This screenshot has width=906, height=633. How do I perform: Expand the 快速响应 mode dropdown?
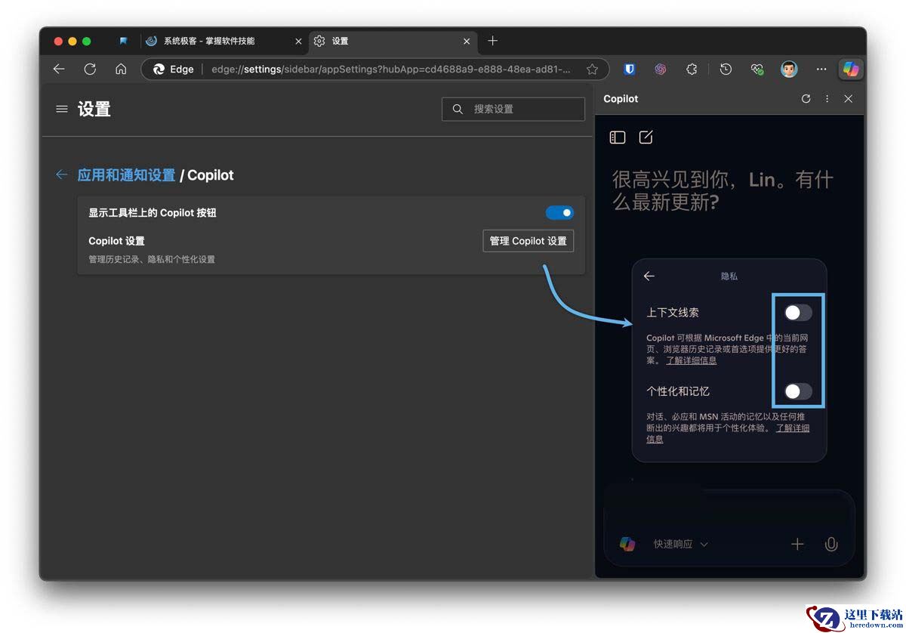(x=681, y=544)
